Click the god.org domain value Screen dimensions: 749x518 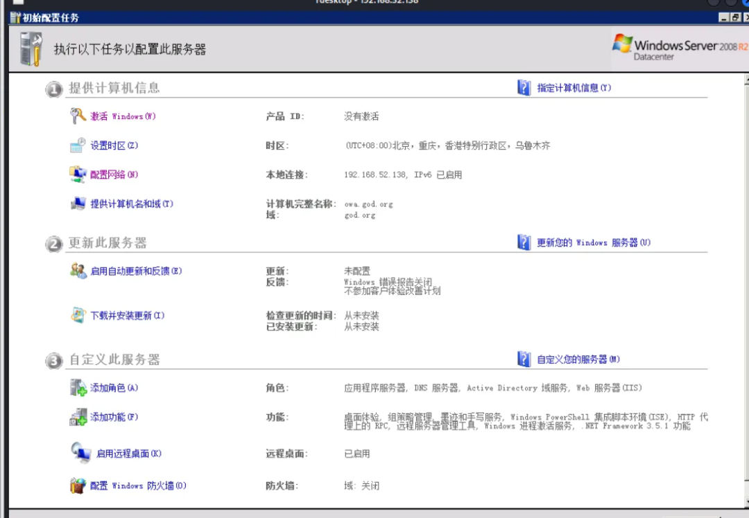pos(360,215)
